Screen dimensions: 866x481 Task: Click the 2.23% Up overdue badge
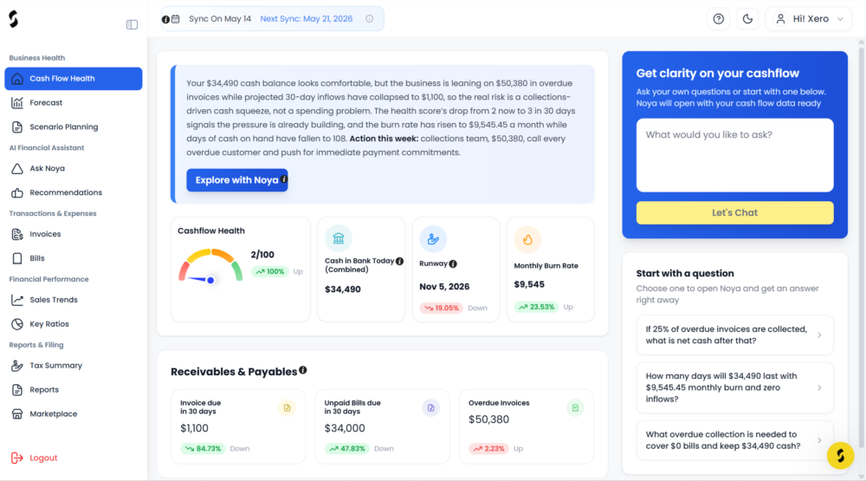[x=488, y=449]
